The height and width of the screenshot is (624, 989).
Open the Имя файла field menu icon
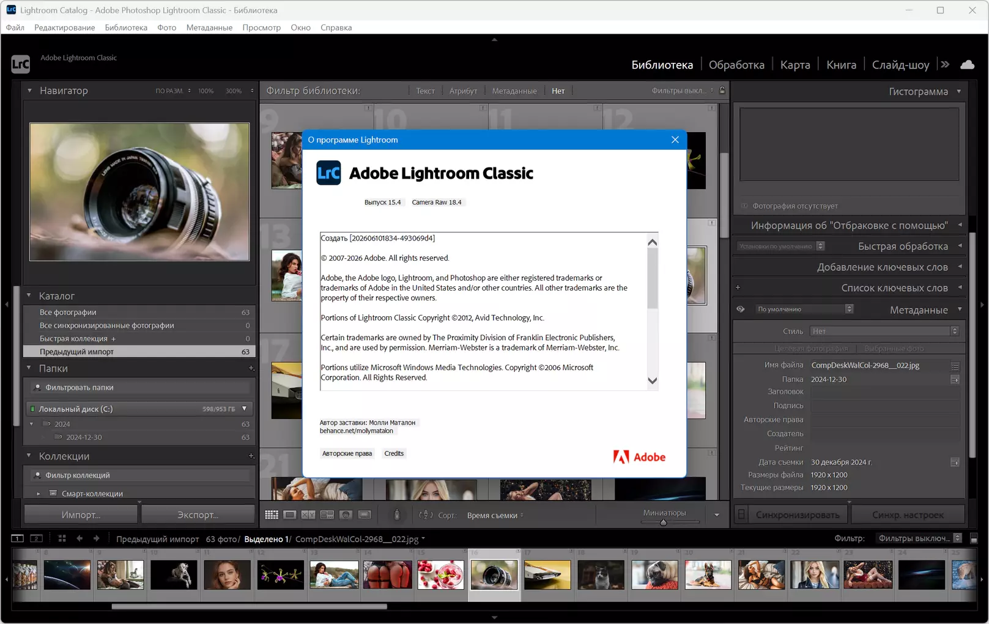(955, 366)
